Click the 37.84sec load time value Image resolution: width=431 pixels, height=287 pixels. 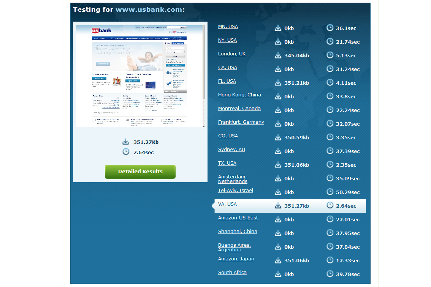coord(348,247)
